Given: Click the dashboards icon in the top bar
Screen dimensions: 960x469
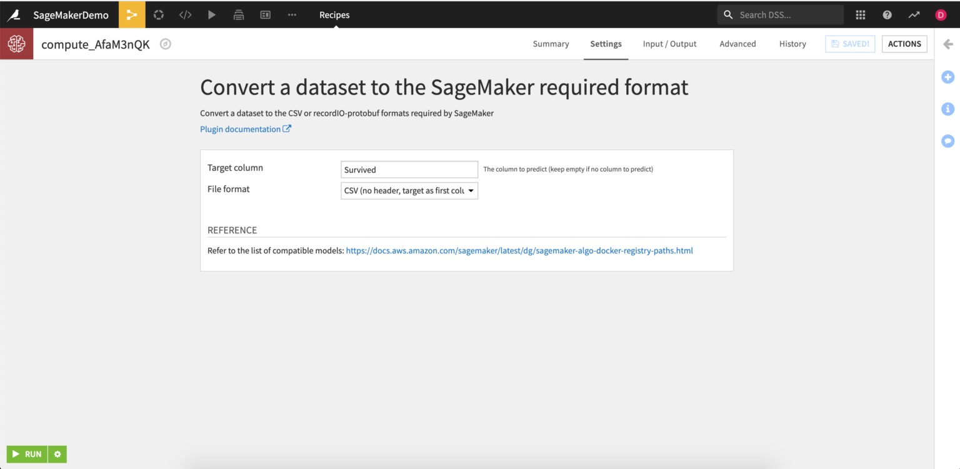Looking at the screenshot, I should click(265, 14).
